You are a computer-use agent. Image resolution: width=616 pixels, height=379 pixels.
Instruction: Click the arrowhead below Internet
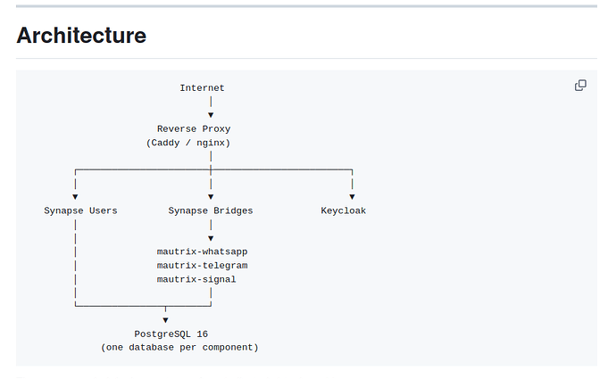tap(211, 115)
